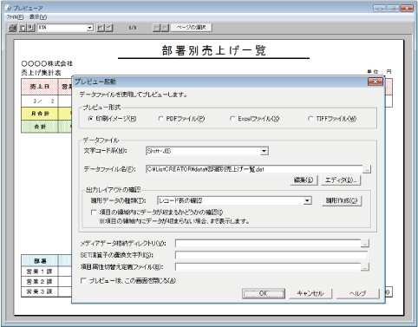Screen dimensions: 418x327
Task: Click the second toolbar icon beside the printer
Action: coord(23,28)
